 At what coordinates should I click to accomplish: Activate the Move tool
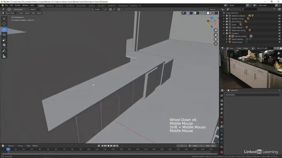pos(4,29)
